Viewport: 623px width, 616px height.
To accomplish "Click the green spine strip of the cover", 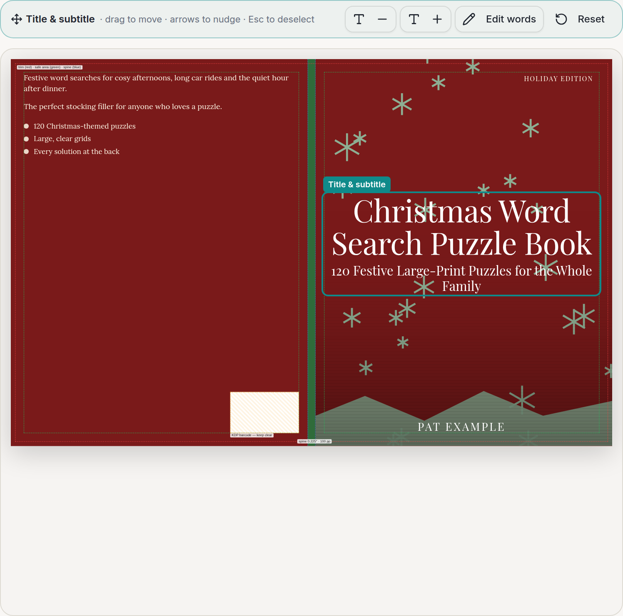I will [311, 252].
